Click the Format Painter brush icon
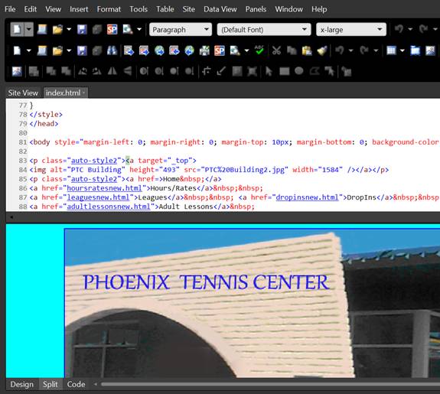440x394 pixels. pos(322,50)
